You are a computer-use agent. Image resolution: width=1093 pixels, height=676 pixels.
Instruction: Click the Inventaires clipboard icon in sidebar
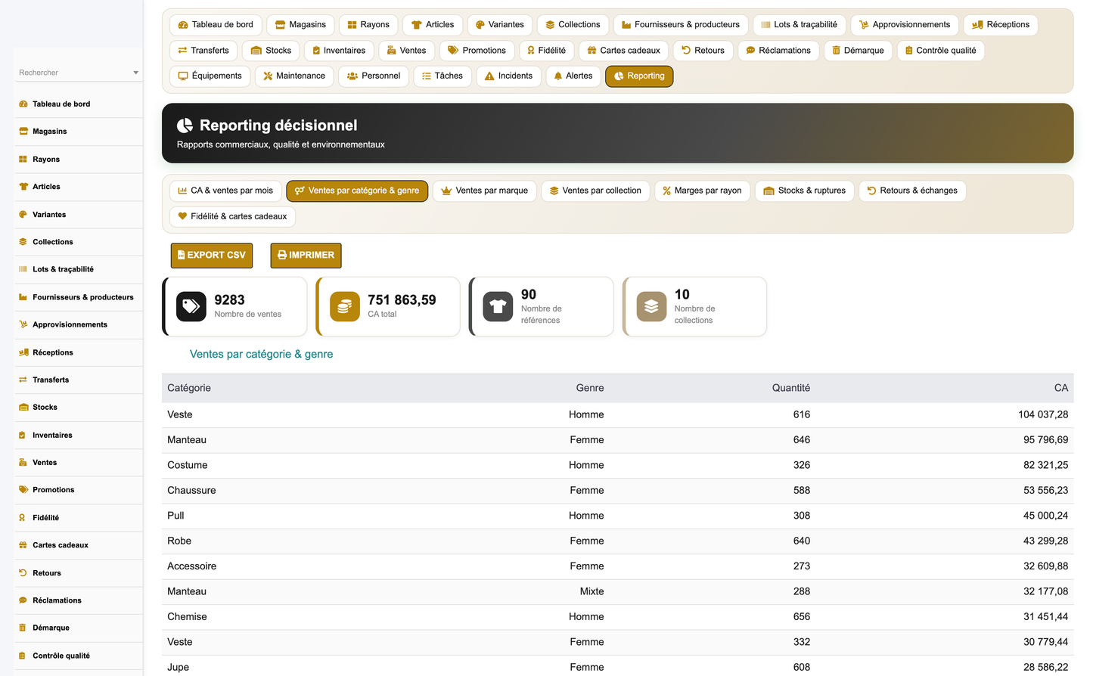tap(23, 435)
